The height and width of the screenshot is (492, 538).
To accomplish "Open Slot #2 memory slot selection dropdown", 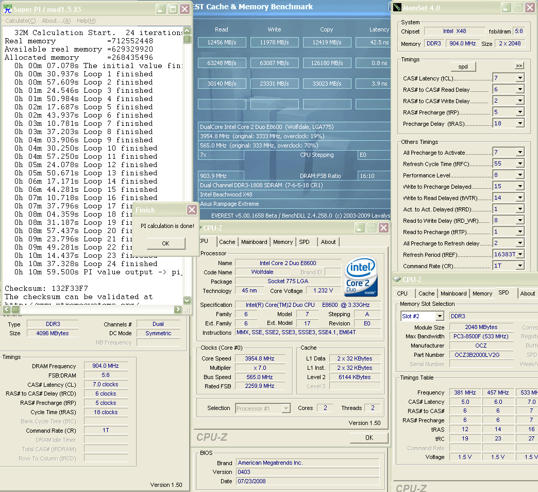I will [x=440, y=316].
